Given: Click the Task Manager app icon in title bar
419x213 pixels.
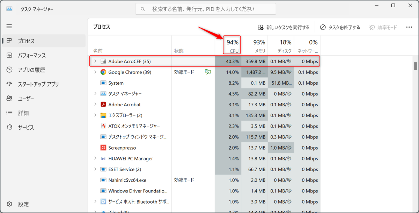Looking at the screenshot, I should (9, 9).
